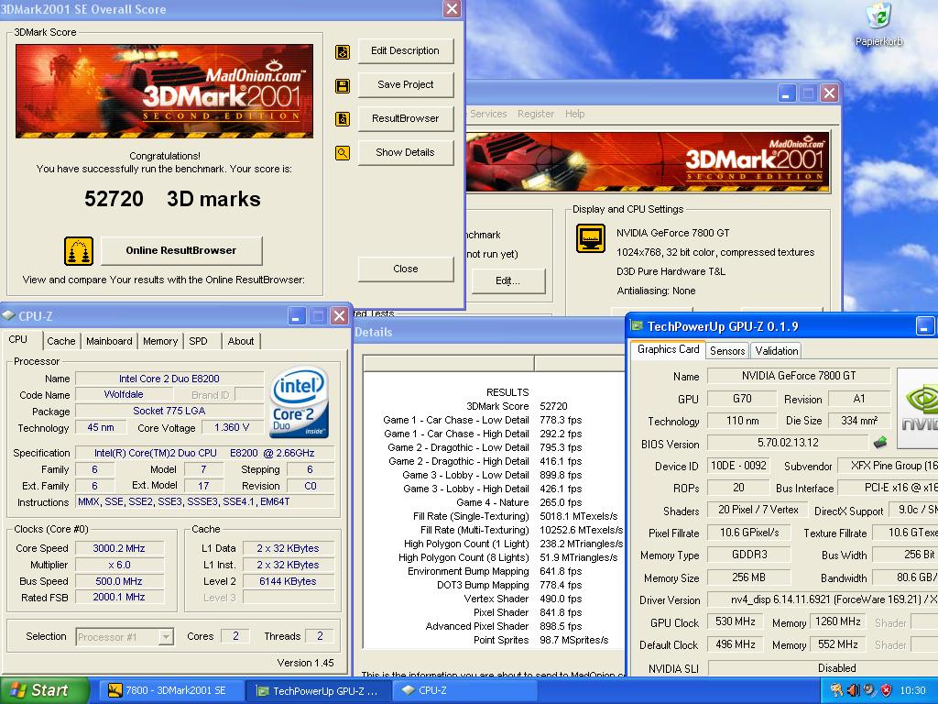The image size is (938, 704).
Task: Switch to the Cache tab in CPU-Z
Action: coord(61,341)
